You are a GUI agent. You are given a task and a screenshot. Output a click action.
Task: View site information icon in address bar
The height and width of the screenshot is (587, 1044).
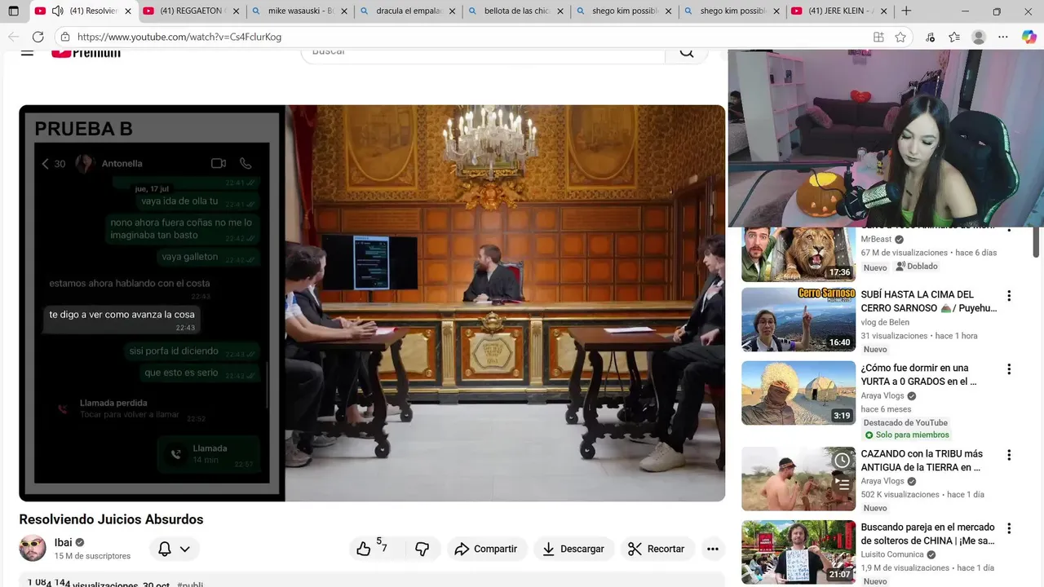click(x=66, y=37)
